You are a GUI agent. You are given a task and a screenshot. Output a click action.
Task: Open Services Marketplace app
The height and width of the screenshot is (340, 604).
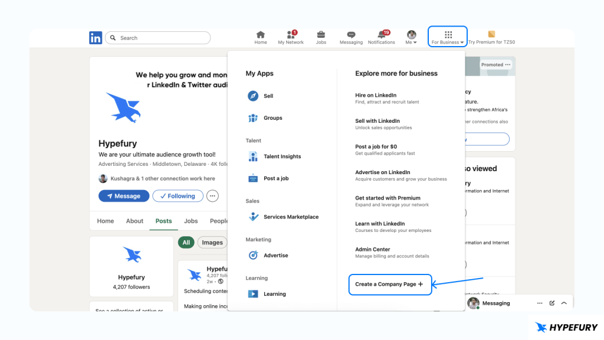tap(254, 217)
